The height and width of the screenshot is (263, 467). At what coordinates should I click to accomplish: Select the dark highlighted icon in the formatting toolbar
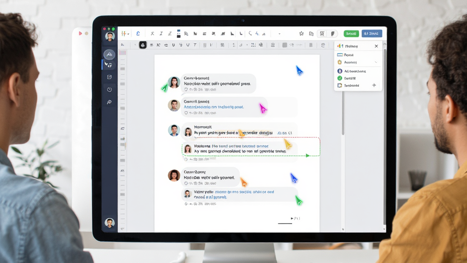tap(143, 45)
